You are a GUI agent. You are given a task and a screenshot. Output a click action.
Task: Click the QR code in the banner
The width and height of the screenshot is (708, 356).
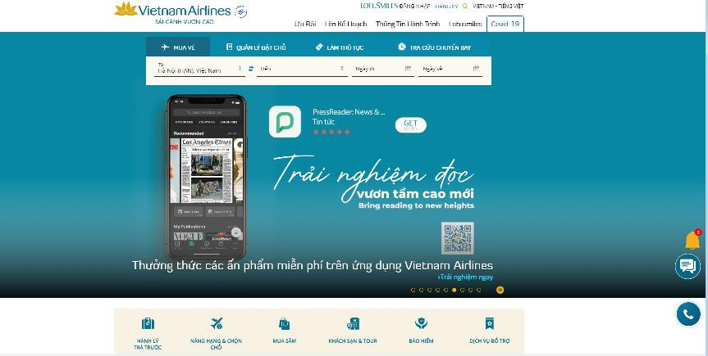point(458,238)
